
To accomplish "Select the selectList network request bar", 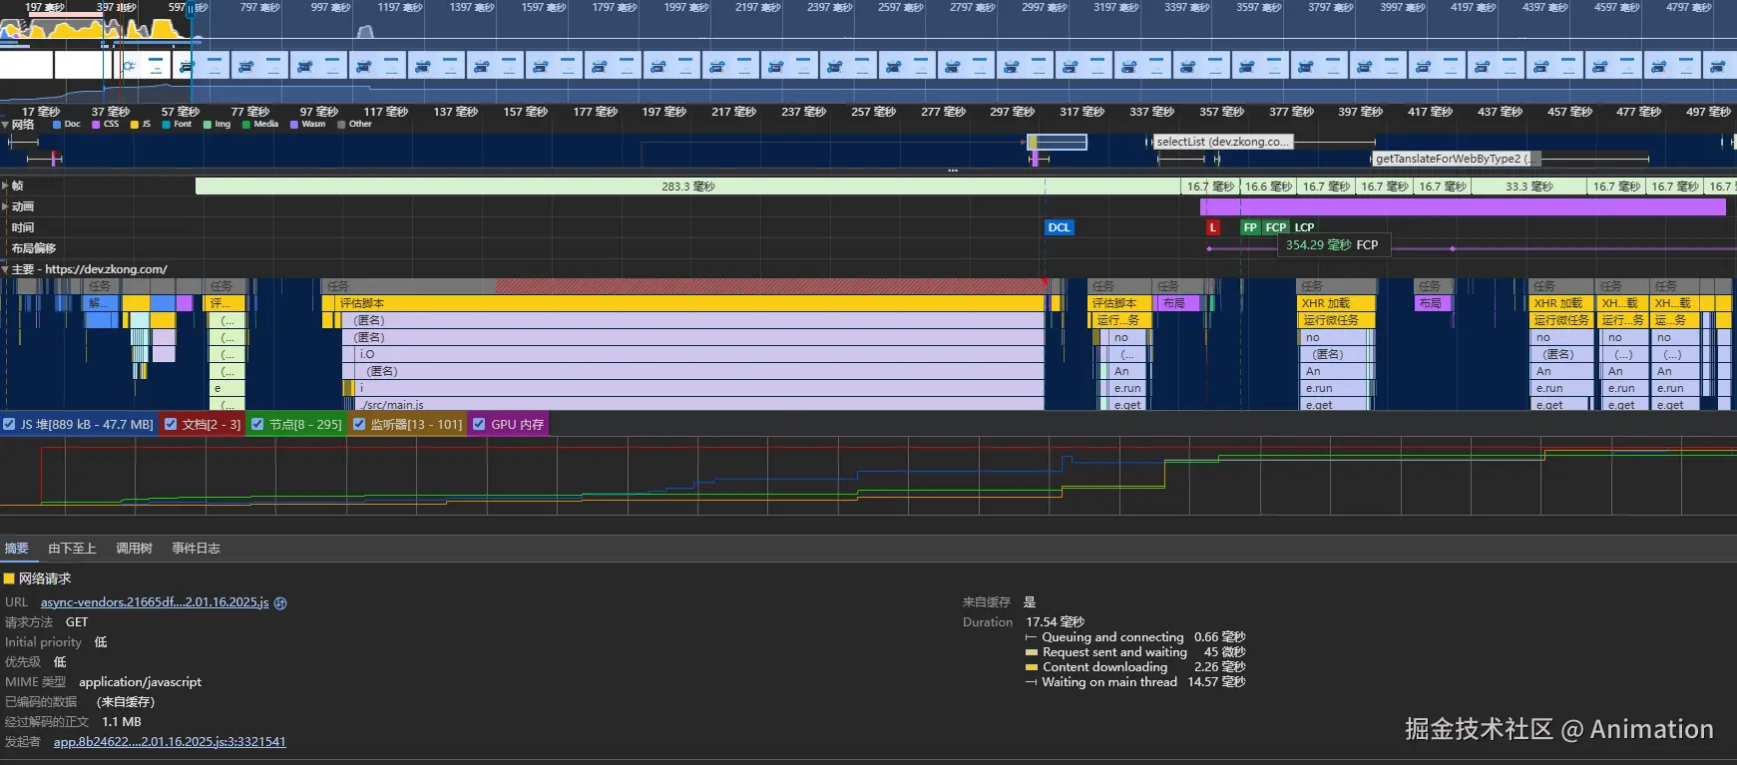I will (1223, 142).
